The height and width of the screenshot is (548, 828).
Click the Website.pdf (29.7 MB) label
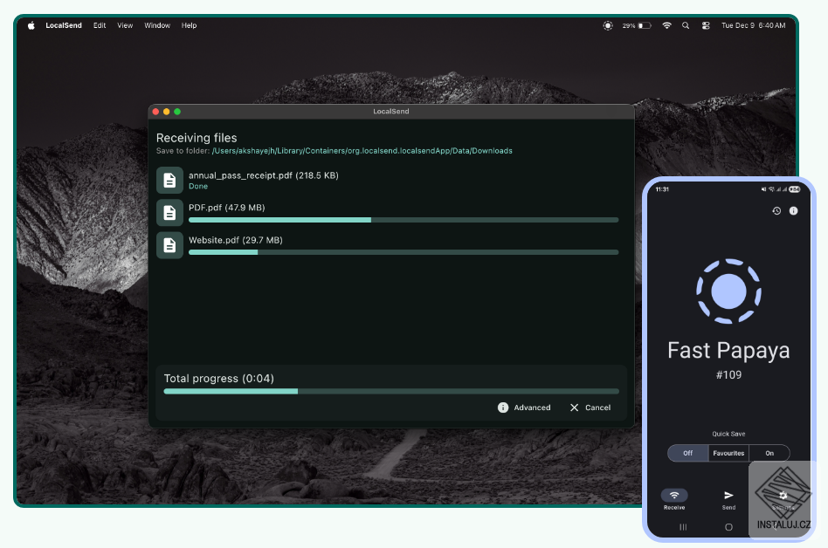tap(236, 240)
